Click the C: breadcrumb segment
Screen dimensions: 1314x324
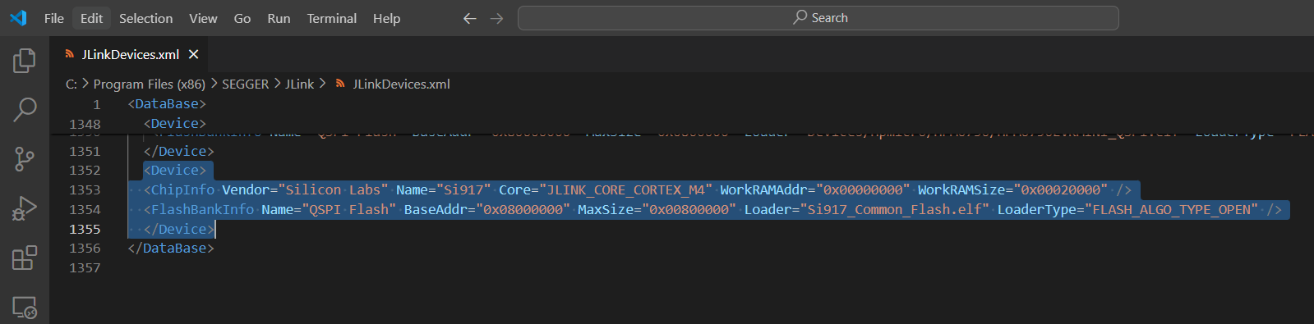click(71, 84)
